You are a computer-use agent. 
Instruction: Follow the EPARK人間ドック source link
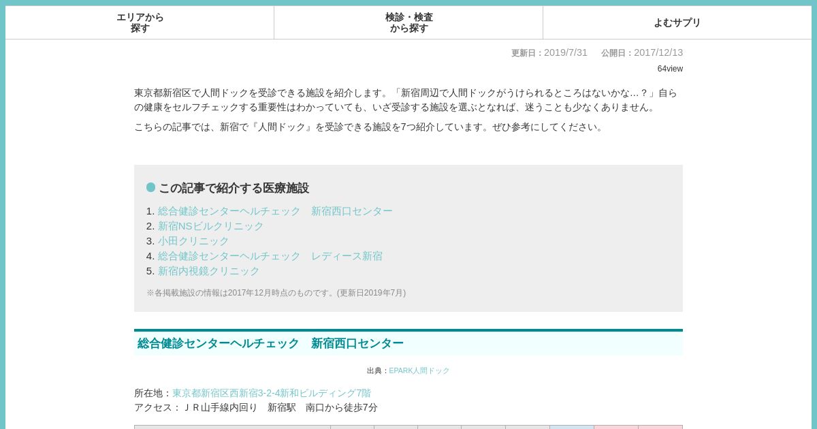click(419, 370)
